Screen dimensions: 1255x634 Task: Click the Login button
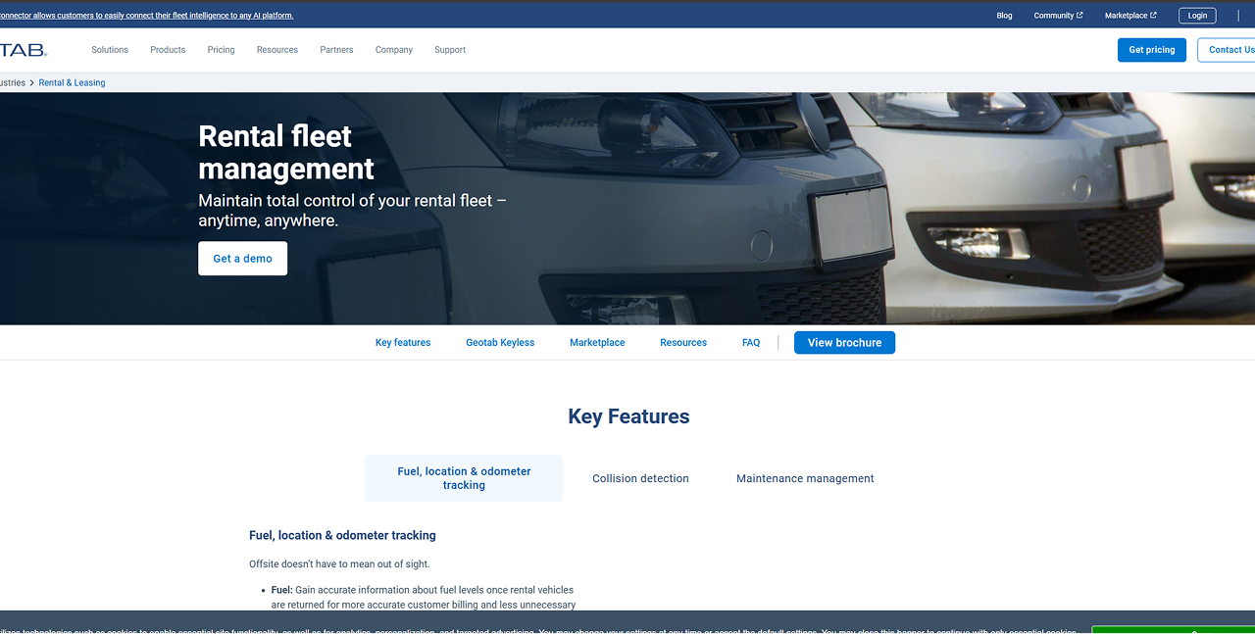(x=1197, y=16)
